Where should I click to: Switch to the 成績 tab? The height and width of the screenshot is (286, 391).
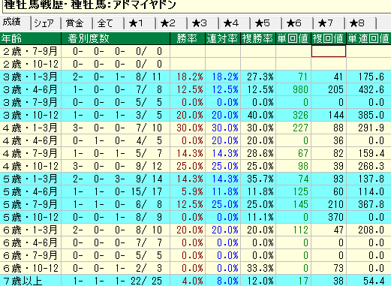point(15,23)
